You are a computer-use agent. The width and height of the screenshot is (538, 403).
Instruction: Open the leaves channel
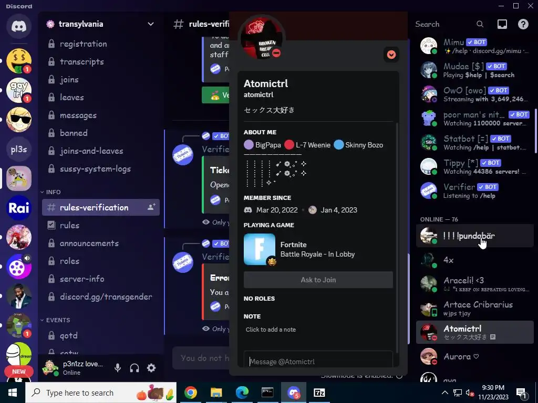pos(101,97)
